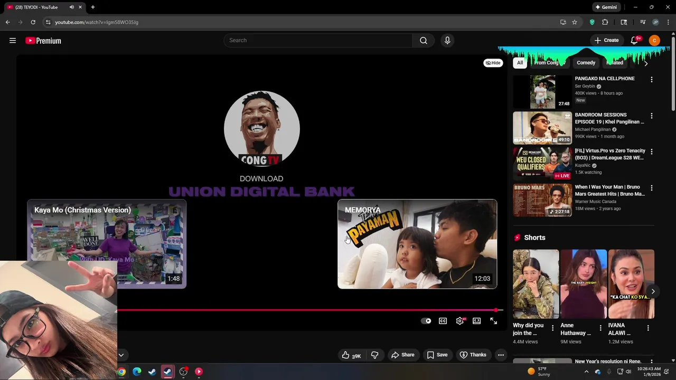The height and width of the screenshot is (380, 676).
Task: Seek on the red video progress bar
Action: point(309,310)
